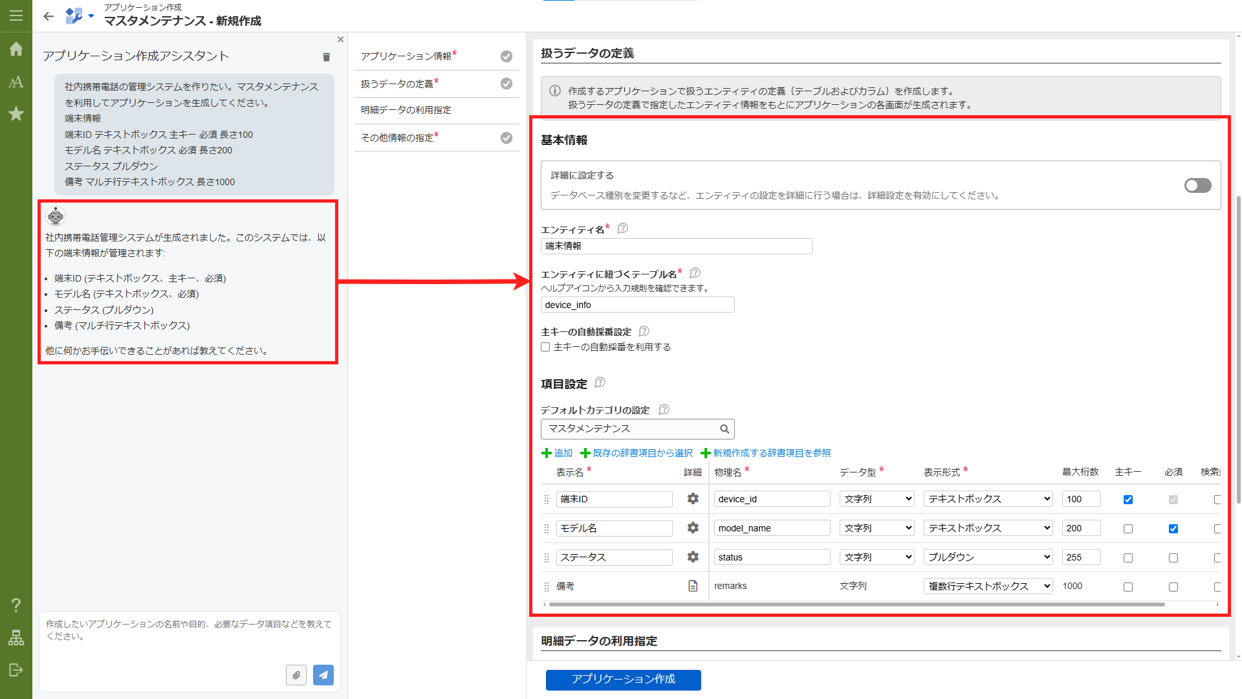The height and width of the screenshot is (699, 1242).
Task: Open 複数行テキストボックス dropdown for 備考
Action: tap(987, 586)
